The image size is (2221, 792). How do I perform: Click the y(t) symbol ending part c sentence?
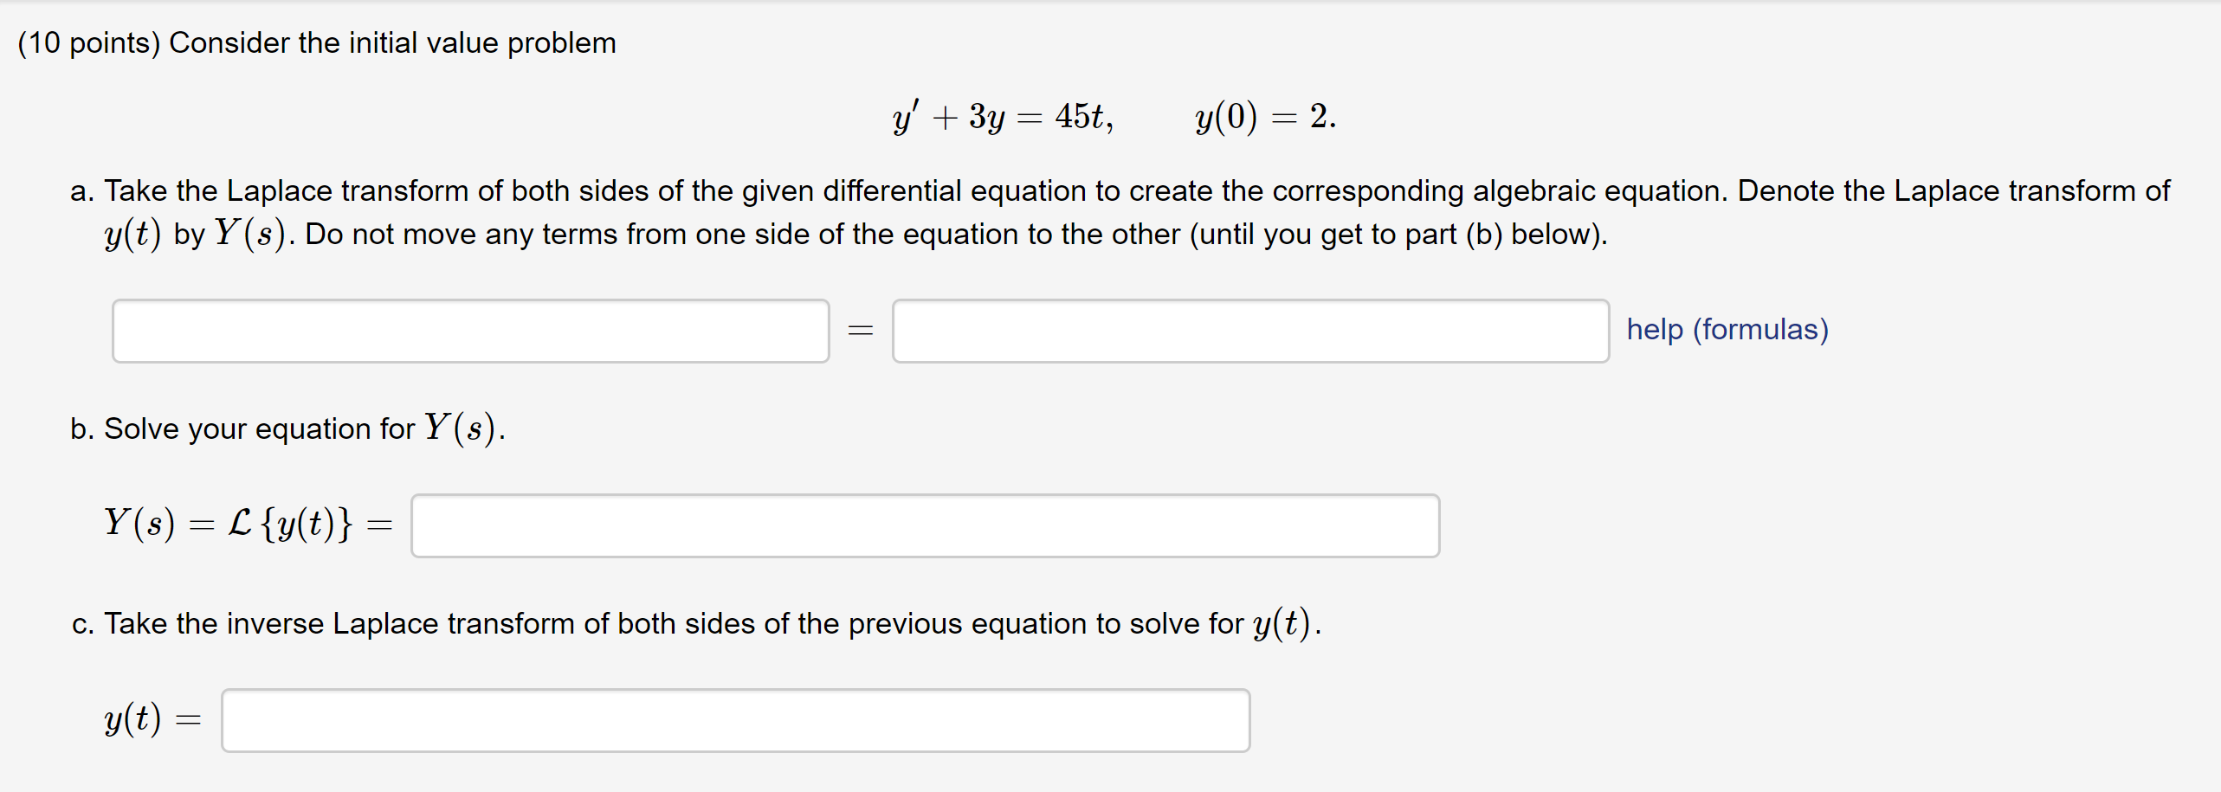point(1282,623)
